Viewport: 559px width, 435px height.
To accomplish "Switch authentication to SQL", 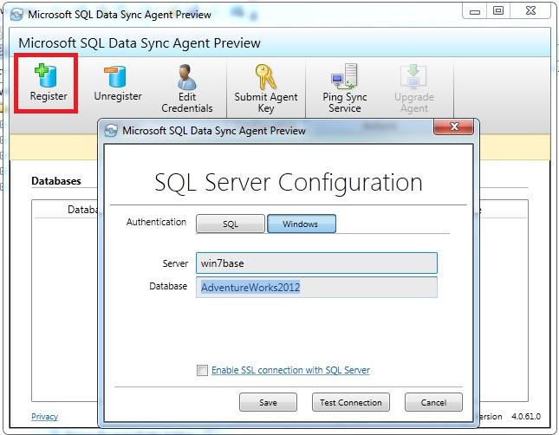I will (x=231, y=224).
